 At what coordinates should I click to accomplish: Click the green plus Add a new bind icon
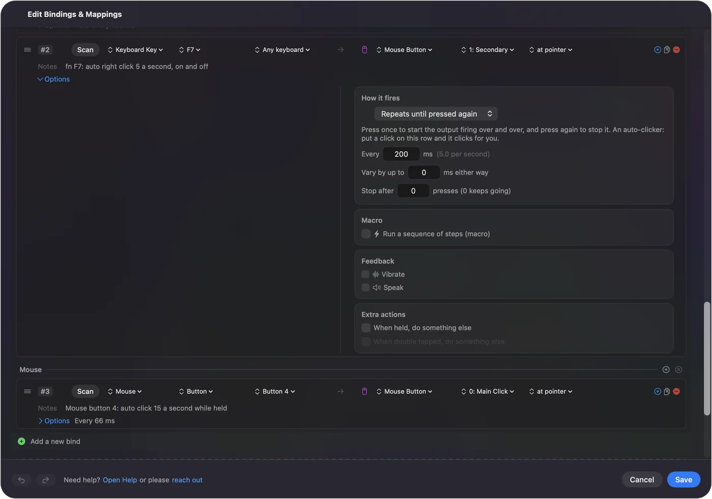[x=21, y=442]
